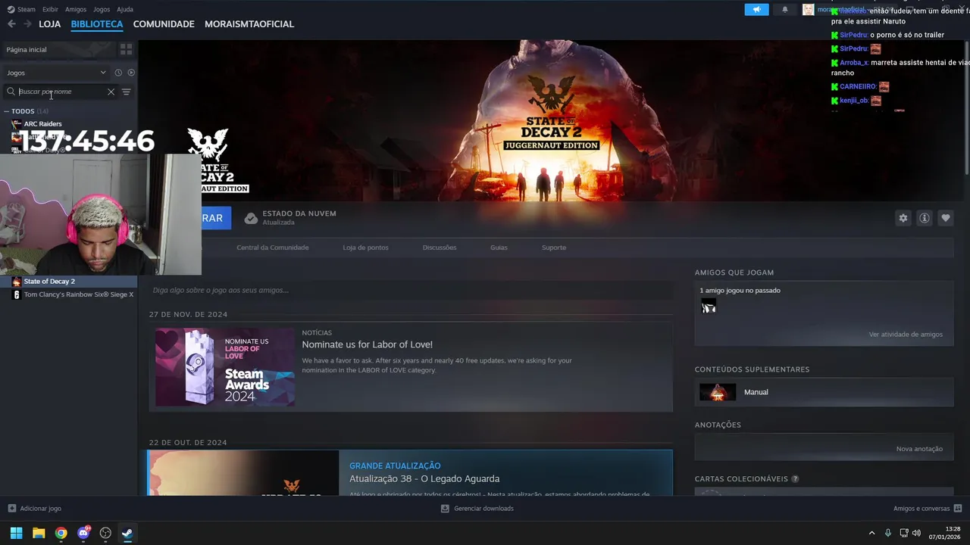Open Update 38 banner thumbnail
This screenshot has height=545, width=970.
click(243, 473)
